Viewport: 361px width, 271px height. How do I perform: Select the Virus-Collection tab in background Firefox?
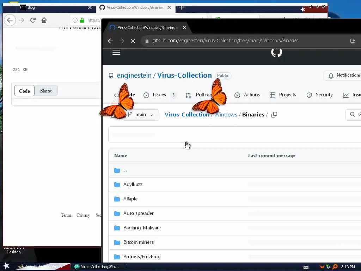point(135,8)
